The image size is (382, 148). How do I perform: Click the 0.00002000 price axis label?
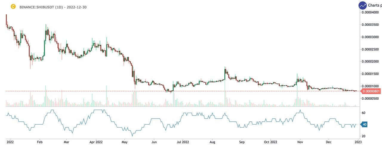372,62
